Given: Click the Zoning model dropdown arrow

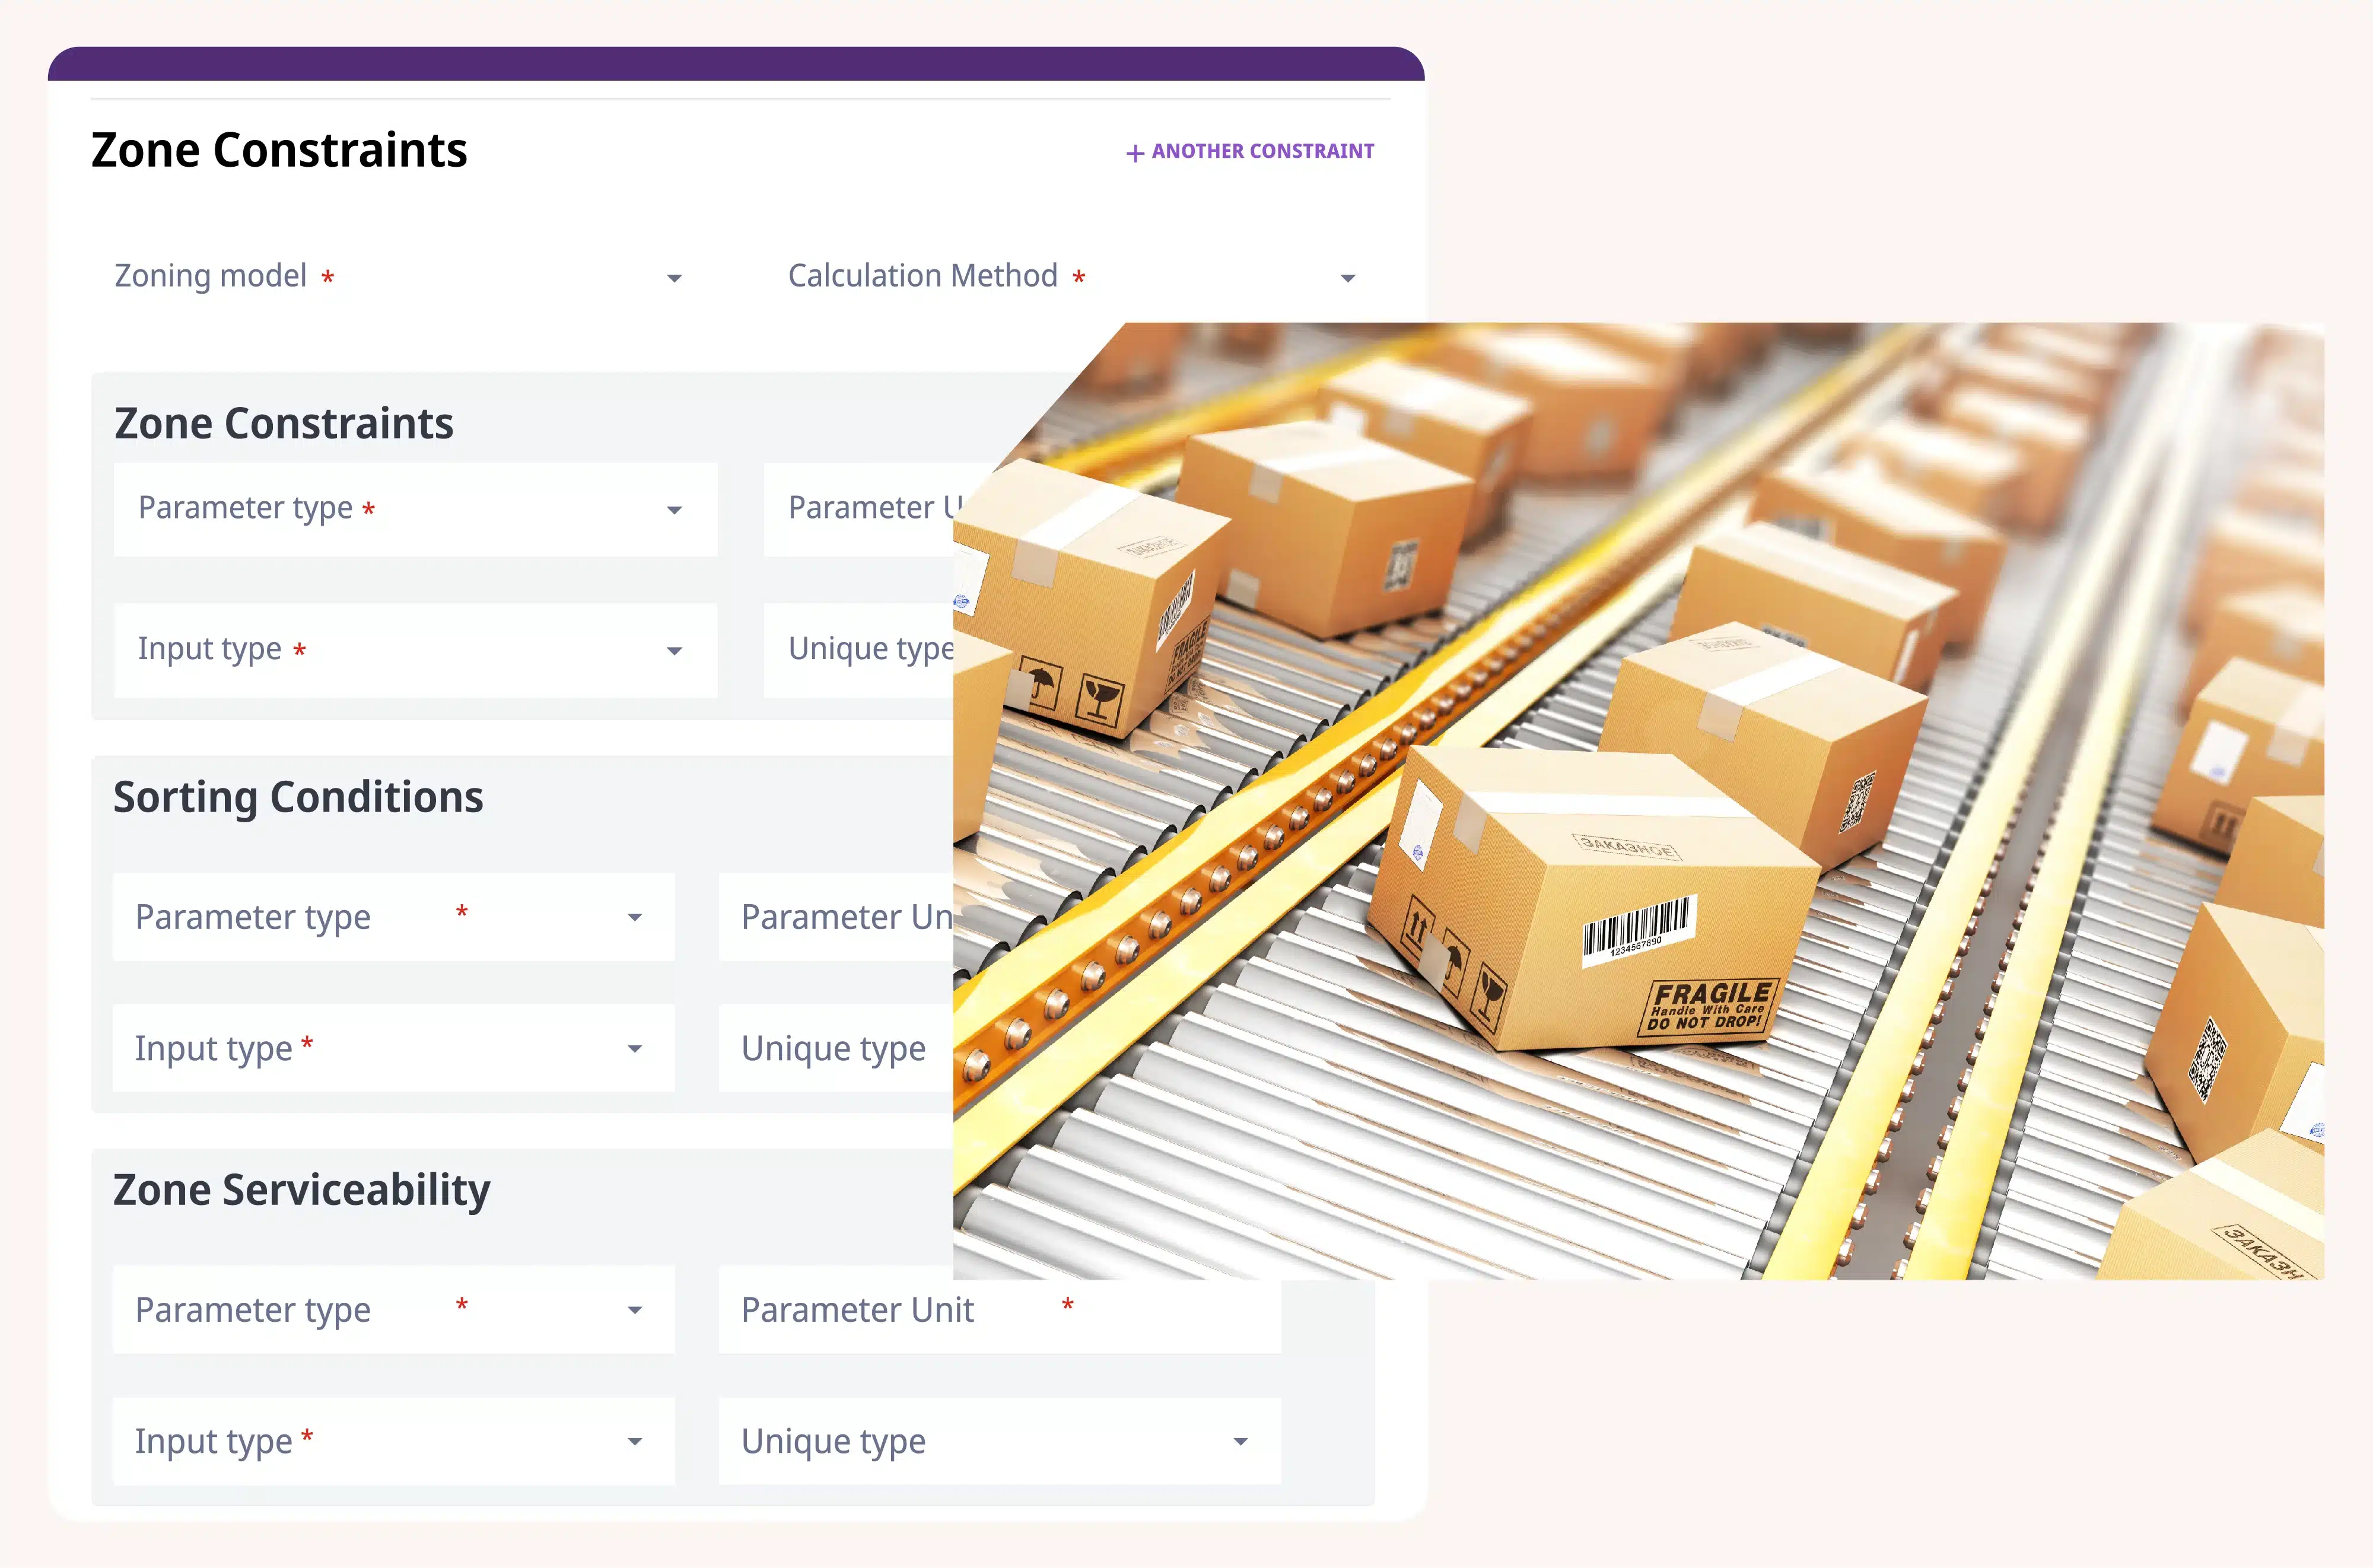Looking at the screenshot, I should click(674, 278).
